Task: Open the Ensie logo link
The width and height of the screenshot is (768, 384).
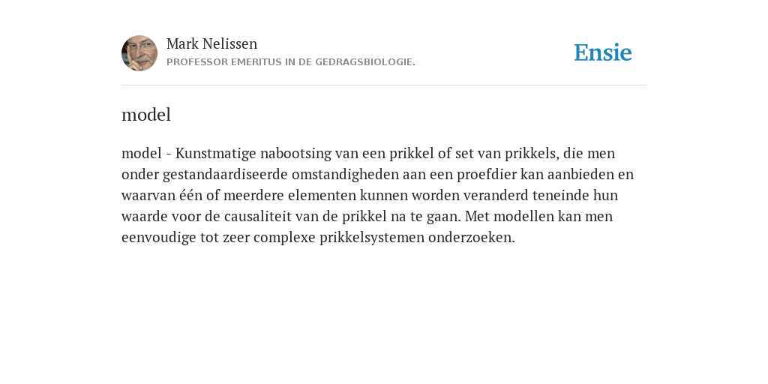Action: (x=603, y=52)
